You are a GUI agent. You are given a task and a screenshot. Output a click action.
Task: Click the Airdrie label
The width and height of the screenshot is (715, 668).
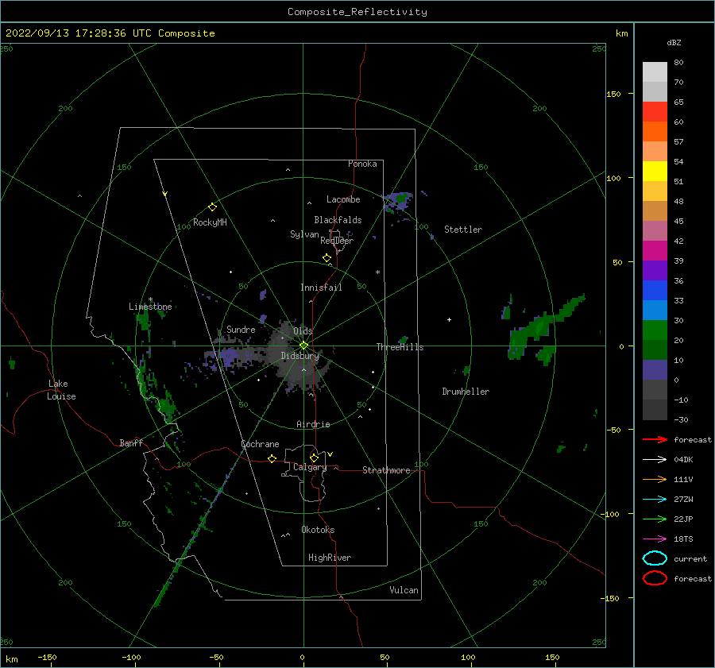tap(313, 424)
